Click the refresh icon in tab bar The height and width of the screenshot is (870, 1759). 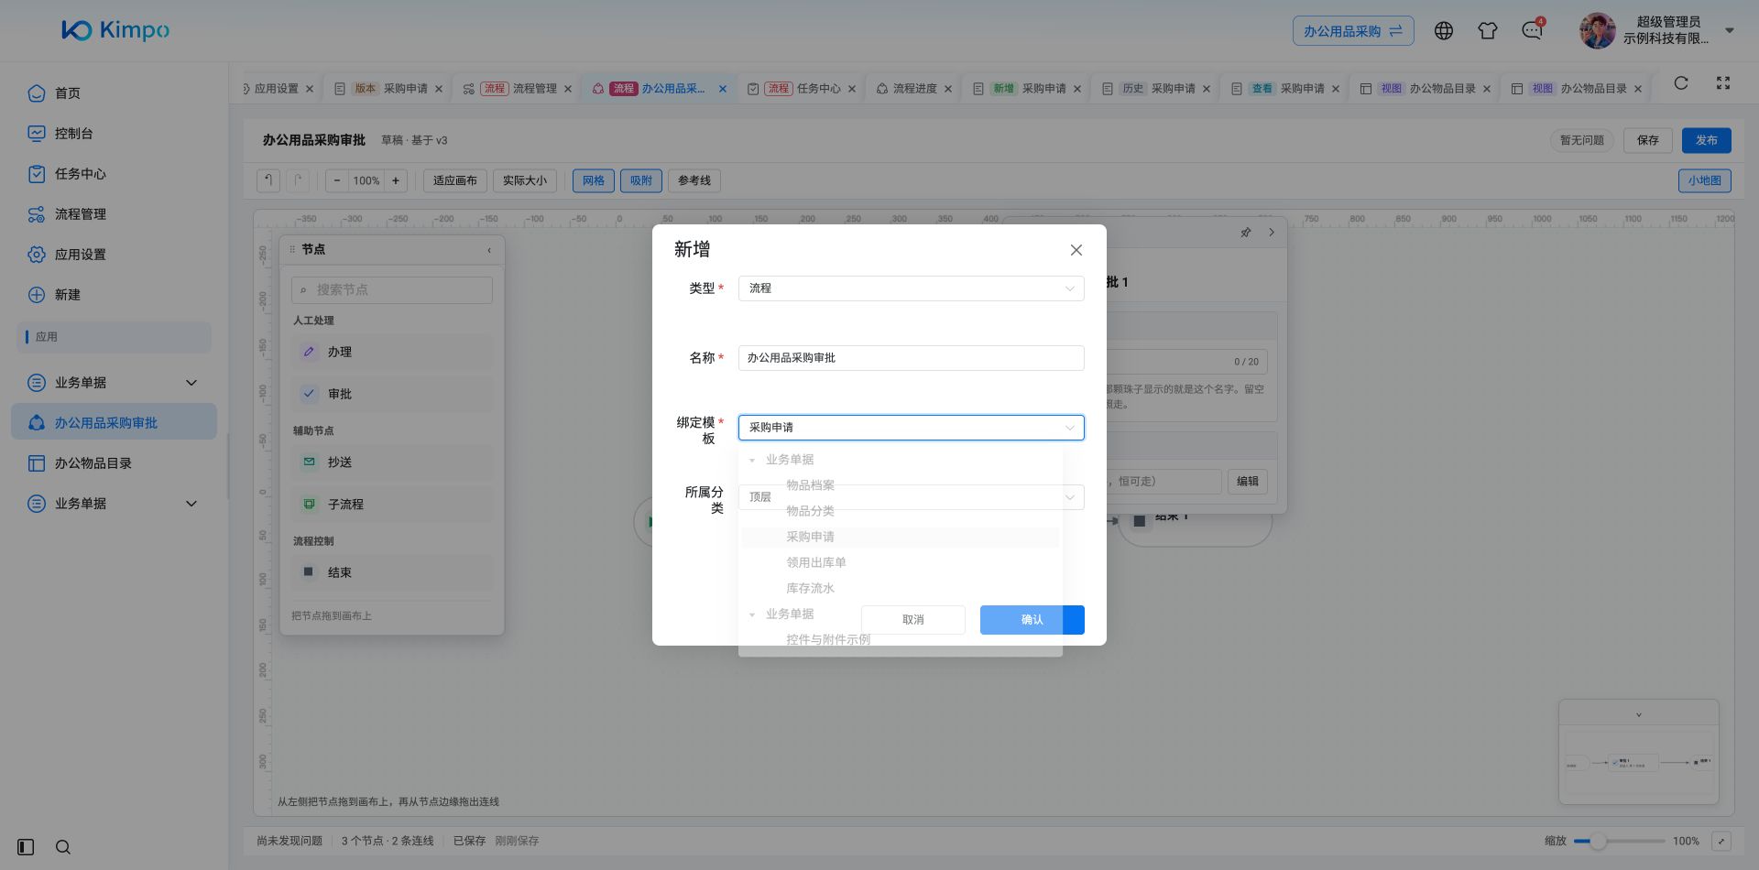(1681, 83)
